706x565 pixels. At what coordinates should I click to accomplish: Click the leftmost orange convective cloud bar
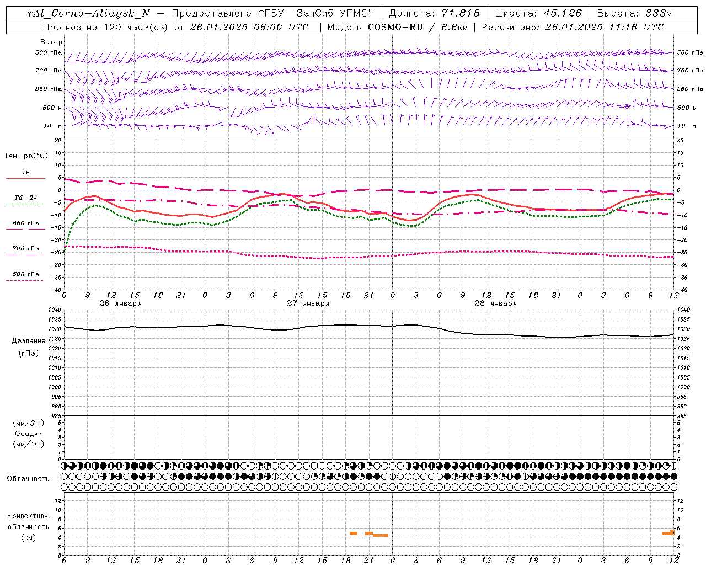coord(354,534)
